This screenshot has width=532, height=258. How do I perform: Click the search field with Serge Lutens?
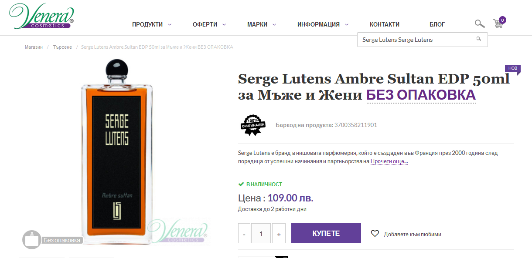(422, 40)
